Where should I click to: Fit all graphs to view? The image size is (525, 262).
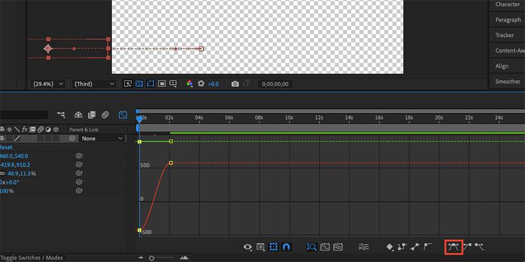click(x=338, y=247)
